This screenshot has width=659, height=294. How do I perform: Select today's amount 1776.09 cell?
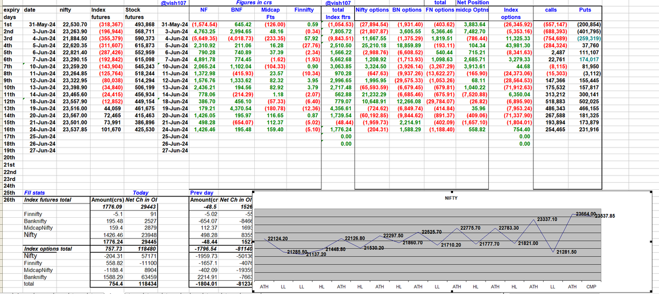tap(116, 206)
